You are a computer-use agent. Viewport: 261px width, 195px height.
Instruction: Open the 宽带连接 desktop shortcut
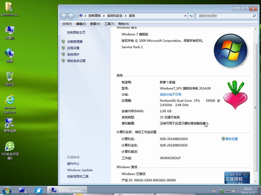10,125
